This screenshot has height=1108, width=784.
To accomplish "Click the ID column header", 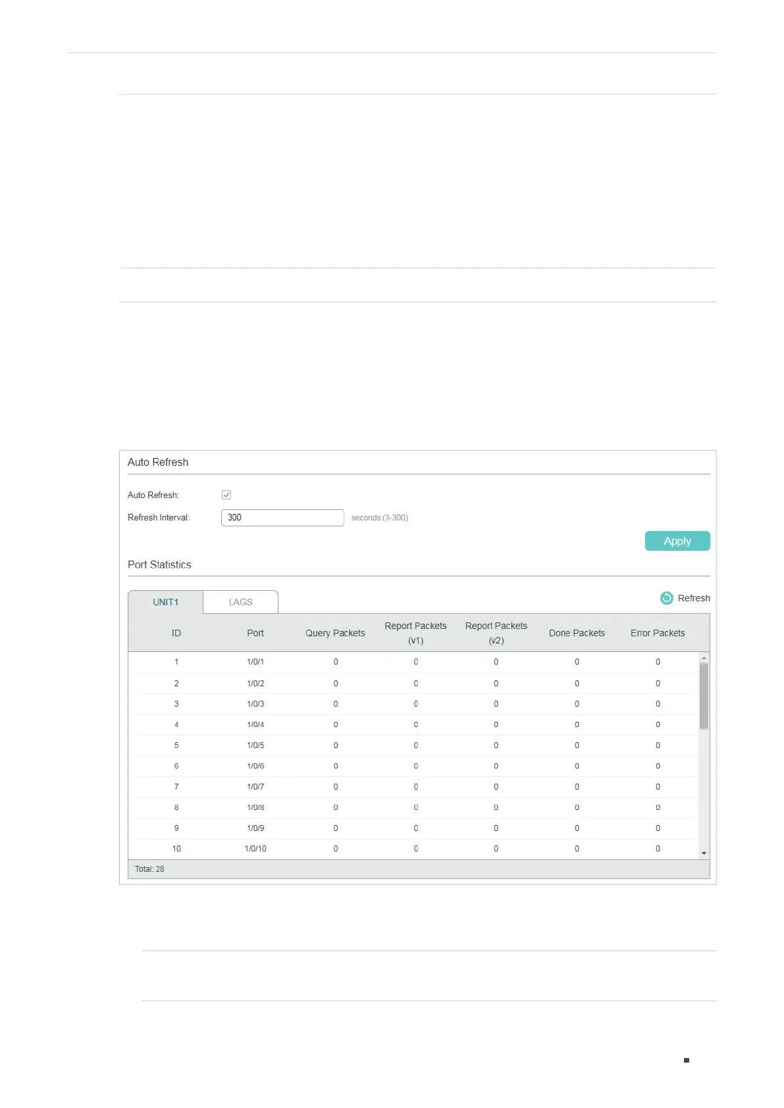I will pos(176,633).
